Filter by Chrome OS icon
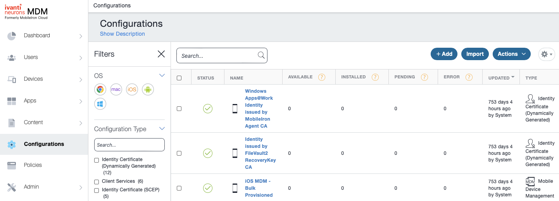559x201 pixels. coord(100,90)
